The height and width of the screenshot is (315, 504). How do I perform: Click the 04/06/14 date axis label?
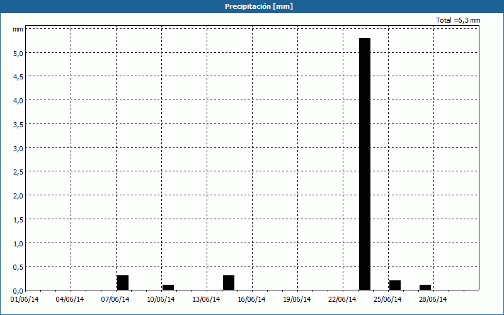pyautogui.click(x=70, y=300)
